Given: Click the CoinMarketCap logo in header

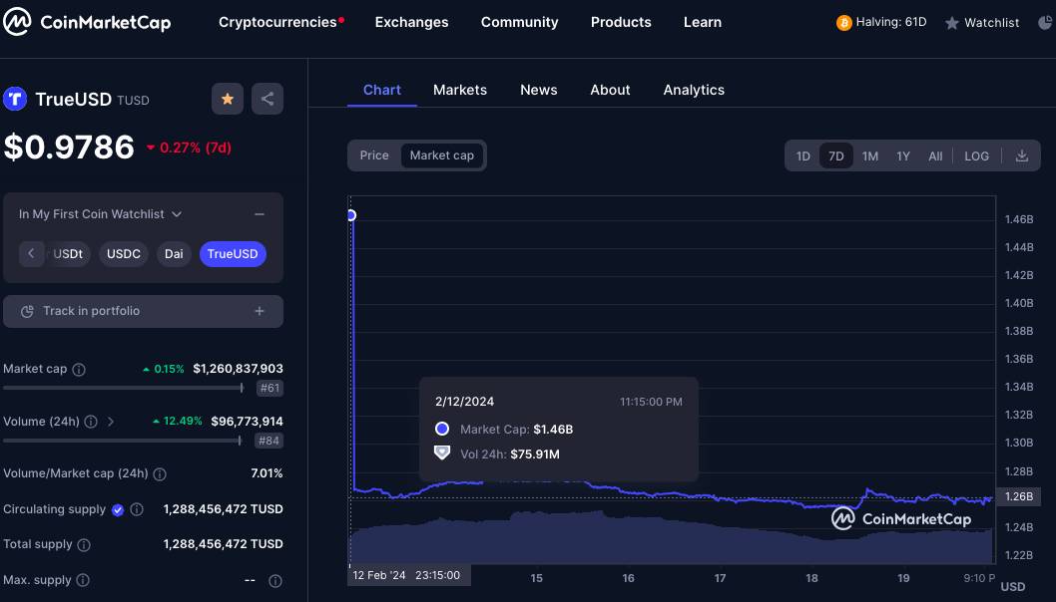Looking at the screenshot, I should click(x=88, y=22).
